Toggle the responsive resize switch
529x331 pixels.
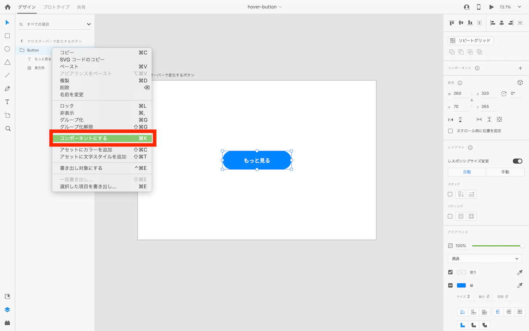click(x=517, y=161)
